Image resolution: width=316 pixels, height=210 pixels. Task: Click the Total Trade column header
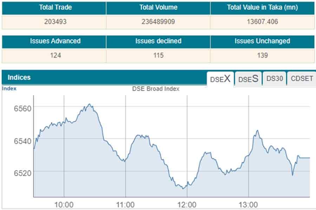point(54,7)
